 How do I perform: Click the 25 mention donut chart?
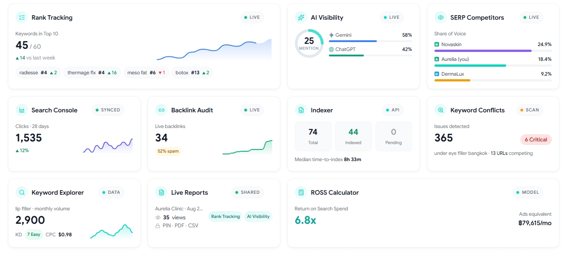tap(309, 43)
